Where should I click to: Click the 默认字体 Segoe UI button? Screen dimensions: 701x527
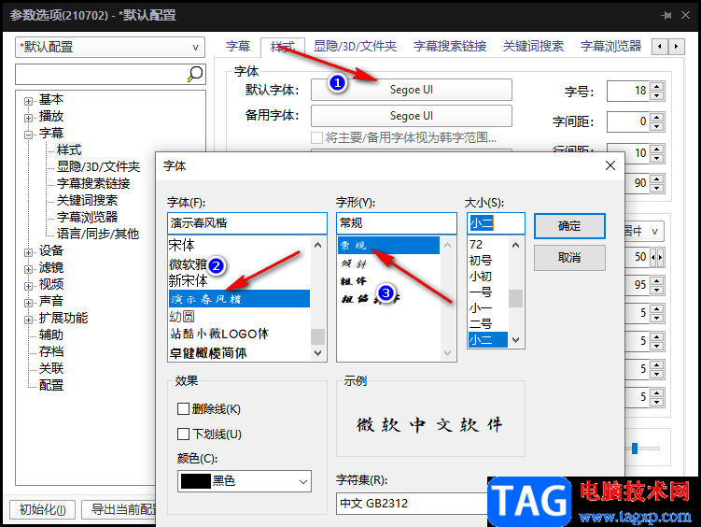coord(412,90)
